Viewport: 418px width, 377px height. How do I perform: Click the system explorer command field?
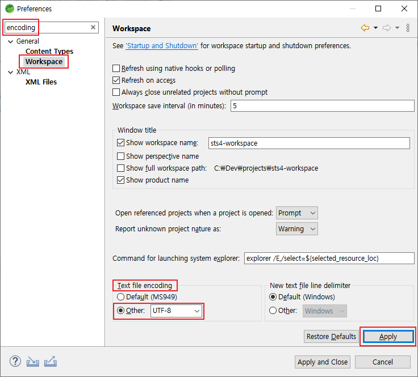[329, 259]
